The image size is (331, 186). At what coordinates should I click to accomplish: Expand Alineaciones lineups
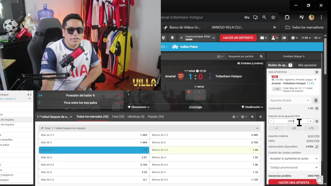pos(139,107)
